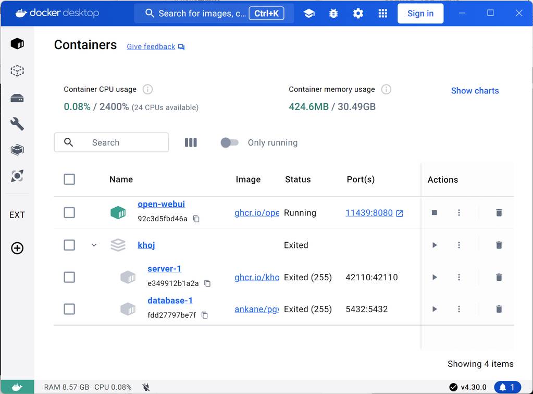533x394 pixels.
Task: Open the Volumes section in sidebar
Action: pyautogui.click(x=17, y=98)
